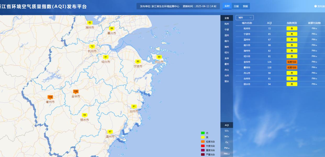This screenshot has height=157, width=325.
Task: Select the 实时 real-time tab
Action: [x=227, y=6]
